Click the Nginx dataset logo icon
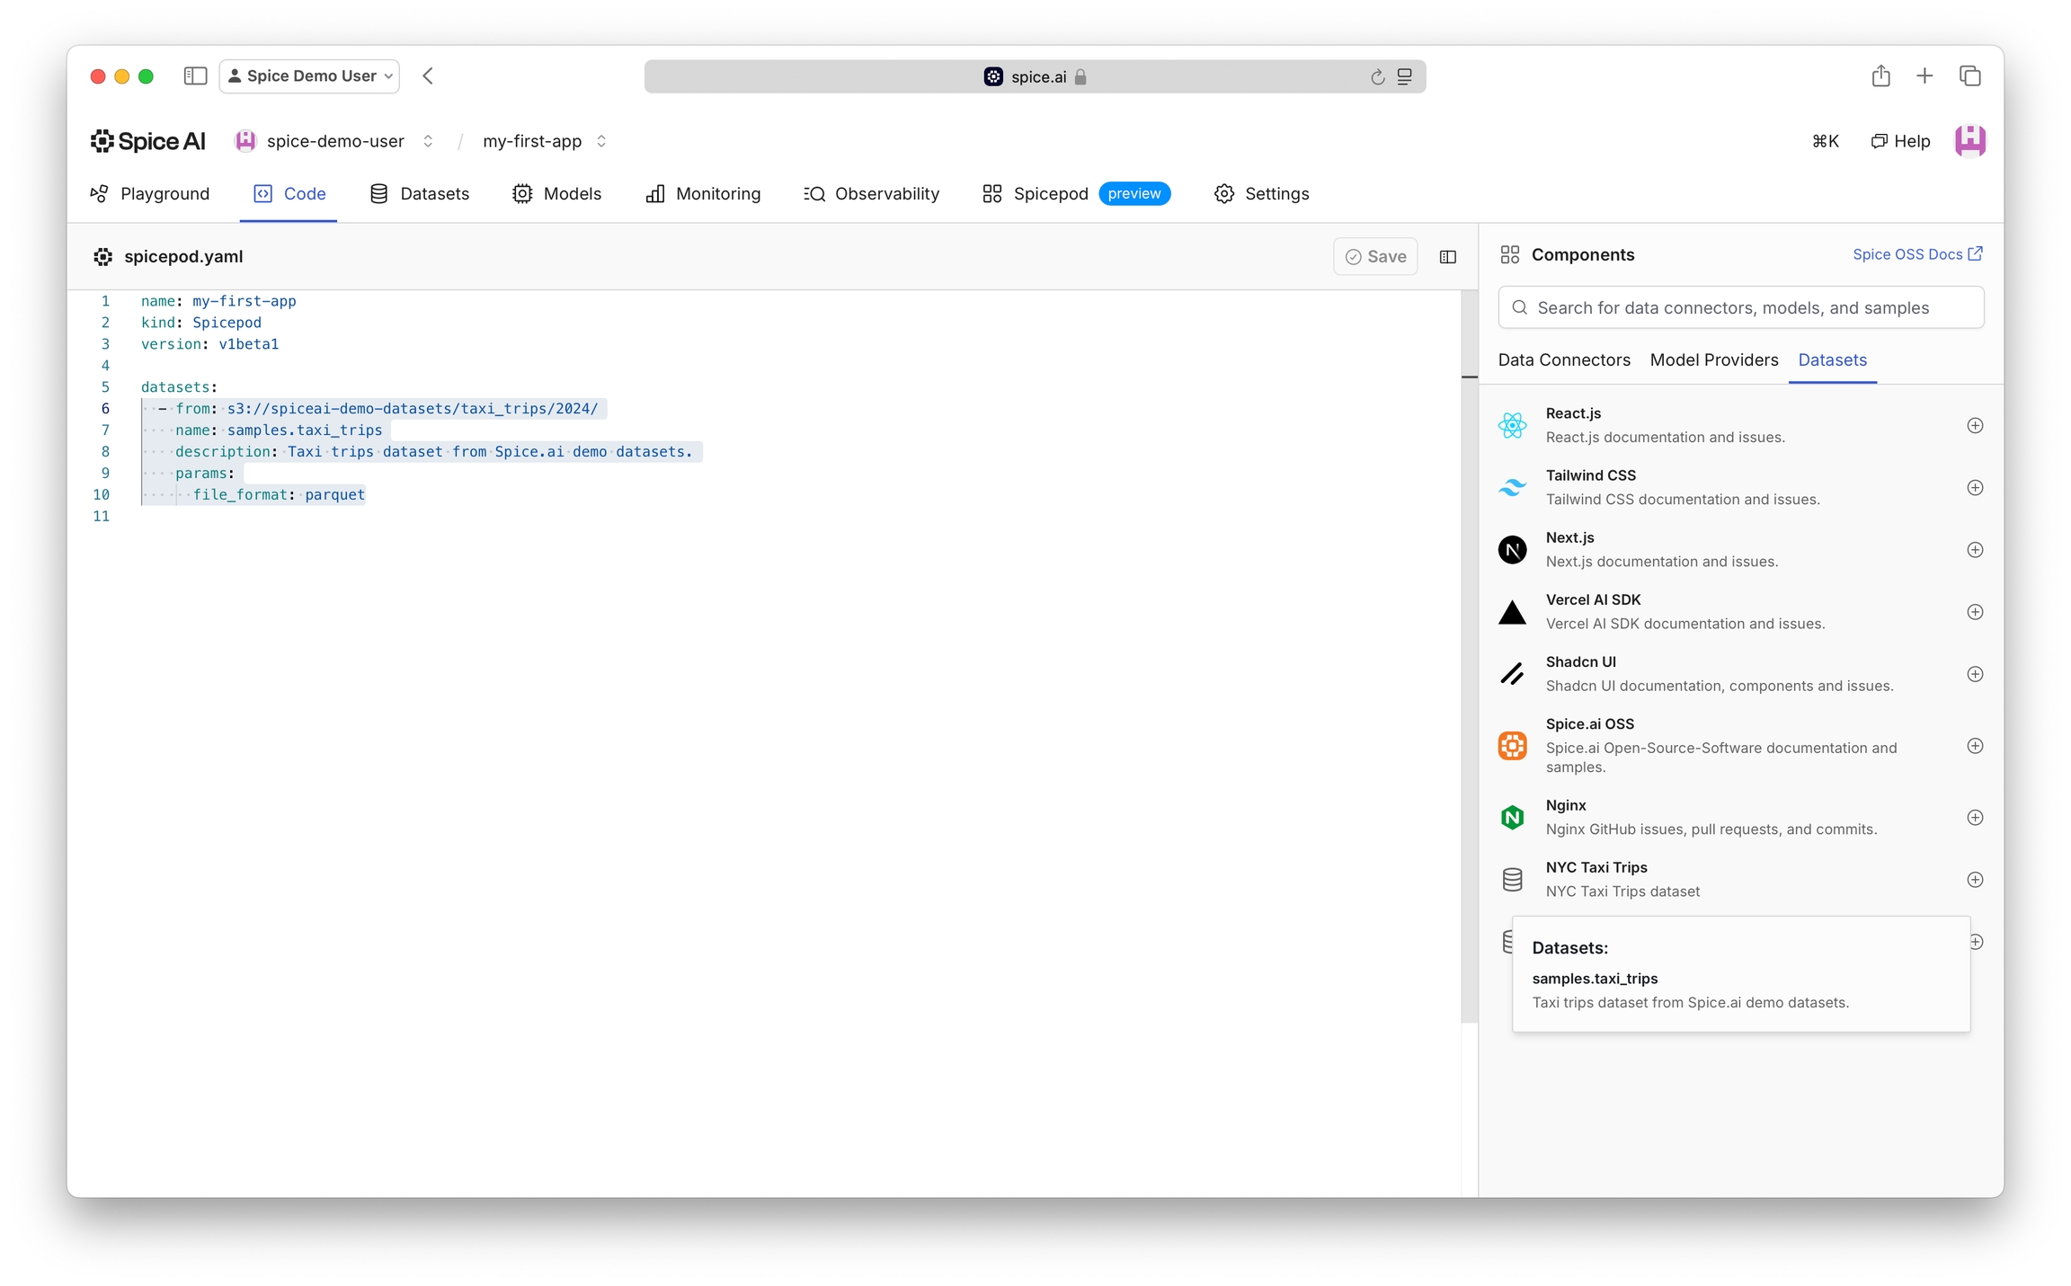This screenshot has width=2071, height=1286. pyautogui.click(x=1512, y=817)
